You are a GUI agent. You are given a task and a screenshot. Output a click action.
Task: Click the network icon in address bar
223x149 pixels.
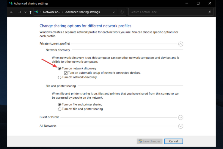36,12
